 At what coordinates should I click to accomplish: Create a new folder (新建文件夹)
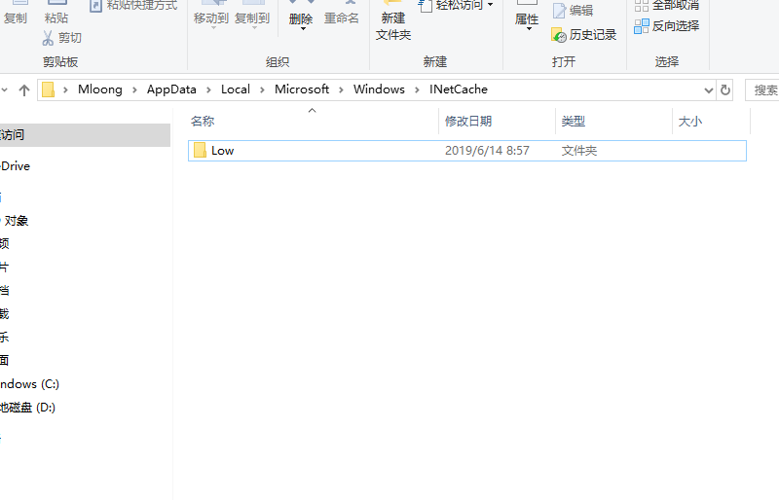tap(393, 22)
